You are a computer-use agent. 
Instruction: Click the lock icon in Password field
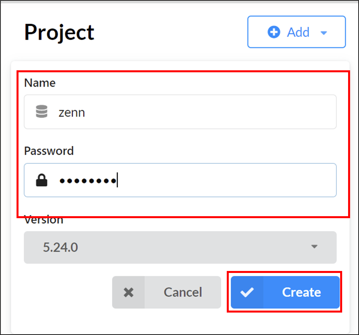pyautogui.click(x=42, y=180)
